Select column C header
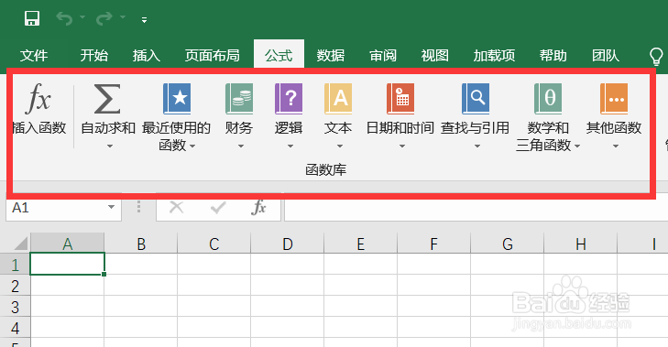668x347 pixels. coord(214,244)
